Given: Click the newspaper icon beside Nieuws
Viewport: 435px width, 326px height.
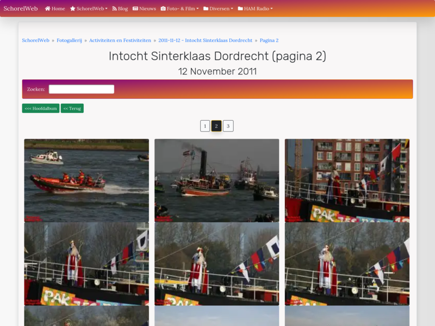Looking at the screenshot, I should click(x=135, y=9).
